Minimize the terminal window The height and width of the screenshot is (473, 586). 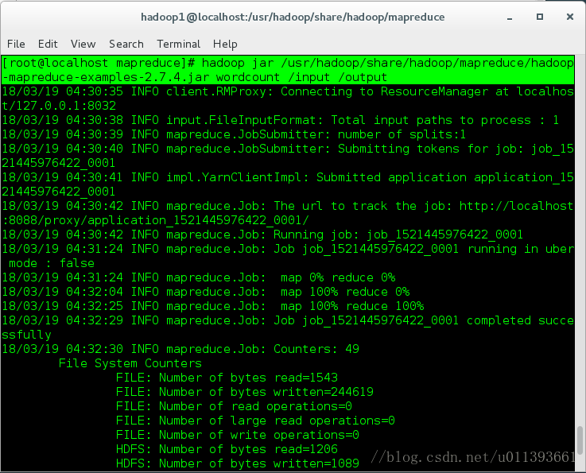click(510, 17)
